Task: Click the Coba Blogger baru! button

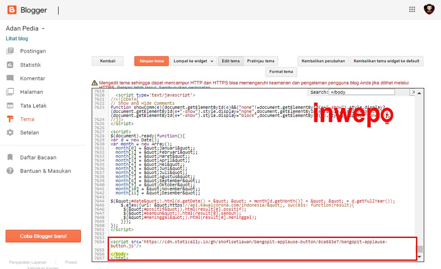Action: click(43, 236)
